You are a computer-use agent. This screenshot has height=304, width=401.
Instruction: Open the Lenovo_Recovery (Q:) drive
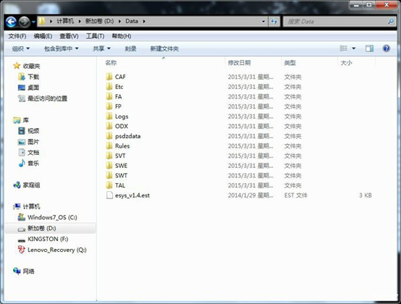pos(57,250)
